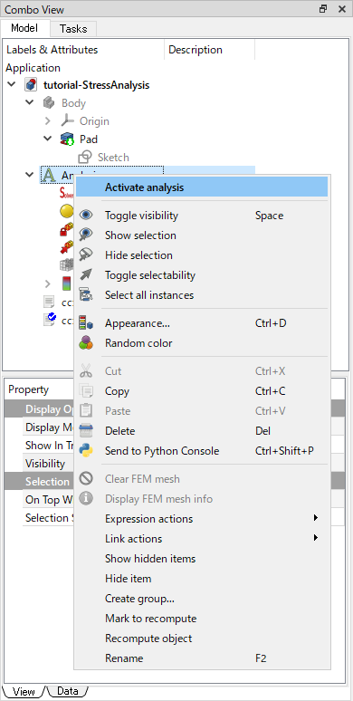Select Hide selection menu entry
This screenshot has width=353, height=701.
coord(202,255)
